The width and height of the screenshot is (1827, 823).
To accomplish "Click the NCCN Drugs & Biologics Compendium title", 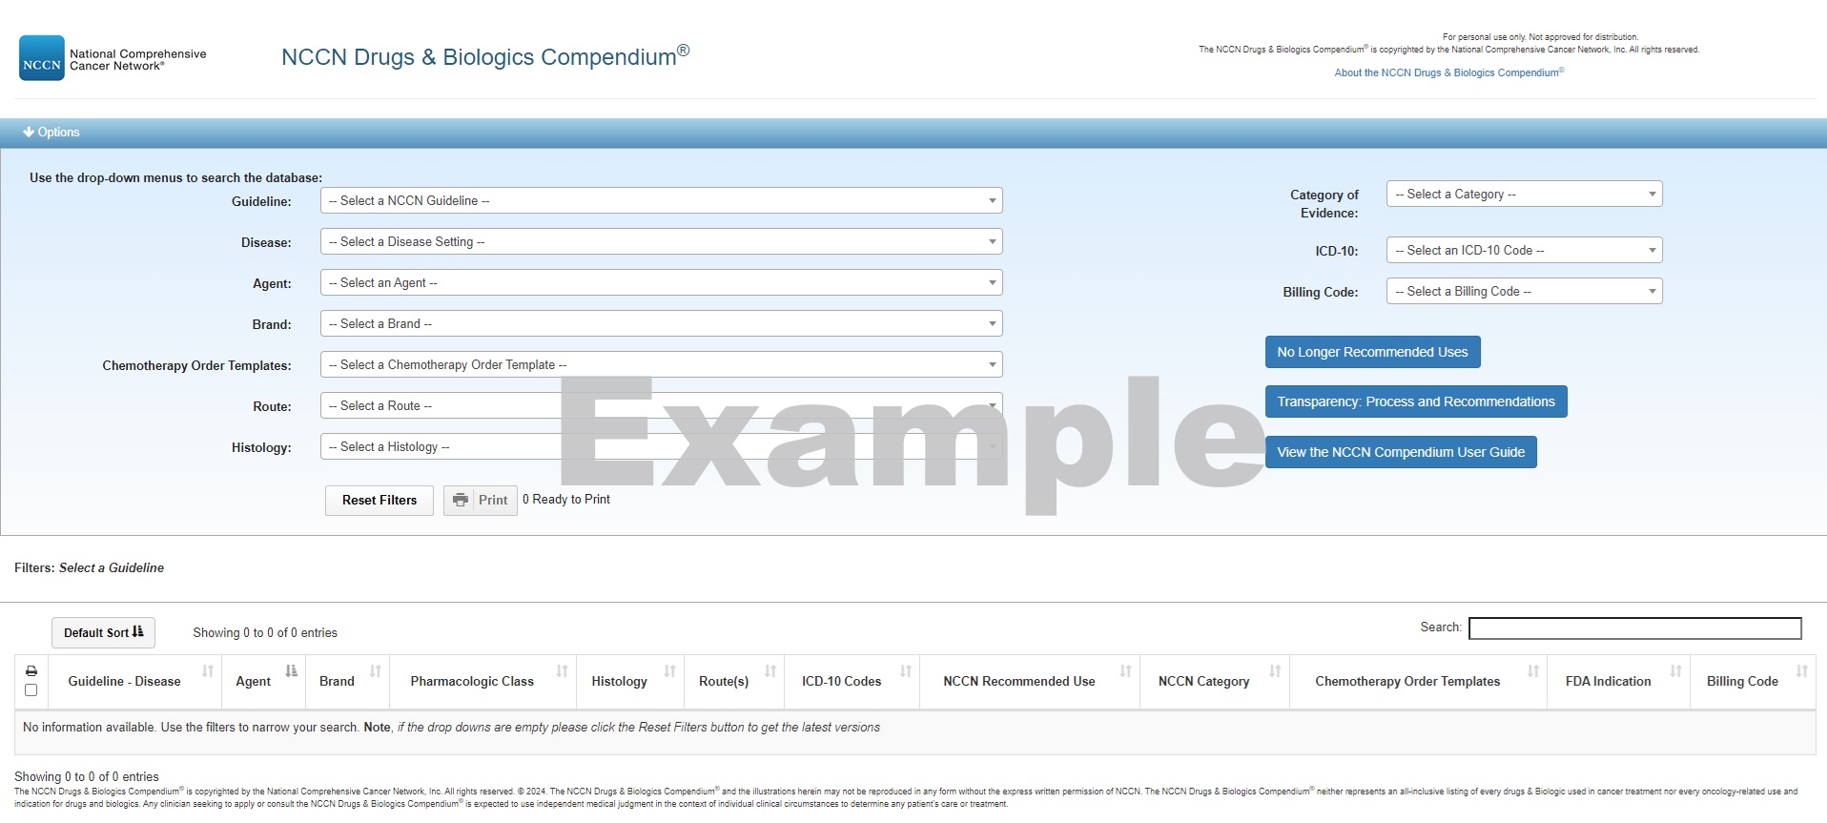I will pos(485,56).
